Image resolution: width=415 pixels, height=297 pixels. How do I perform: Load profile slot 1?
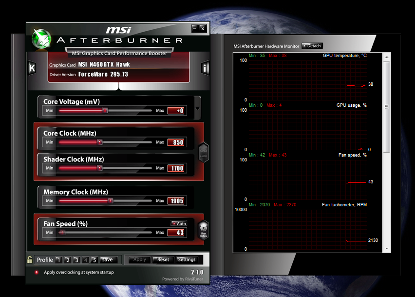(58, 260)
